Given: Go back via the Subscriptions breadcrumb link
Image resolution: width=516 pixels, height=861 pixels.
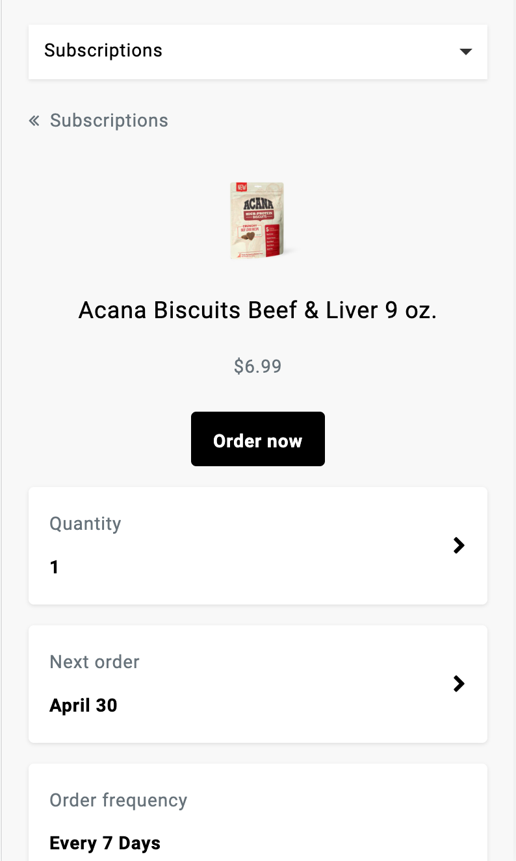Looking at the screenshot, I should click(109, 120).
